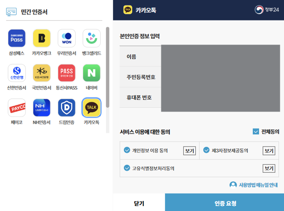Click the 서비스 이용에 대한 동의 heading
Image resolution: width=284 pixels, height=211 pixels.
tap(145, 132)
